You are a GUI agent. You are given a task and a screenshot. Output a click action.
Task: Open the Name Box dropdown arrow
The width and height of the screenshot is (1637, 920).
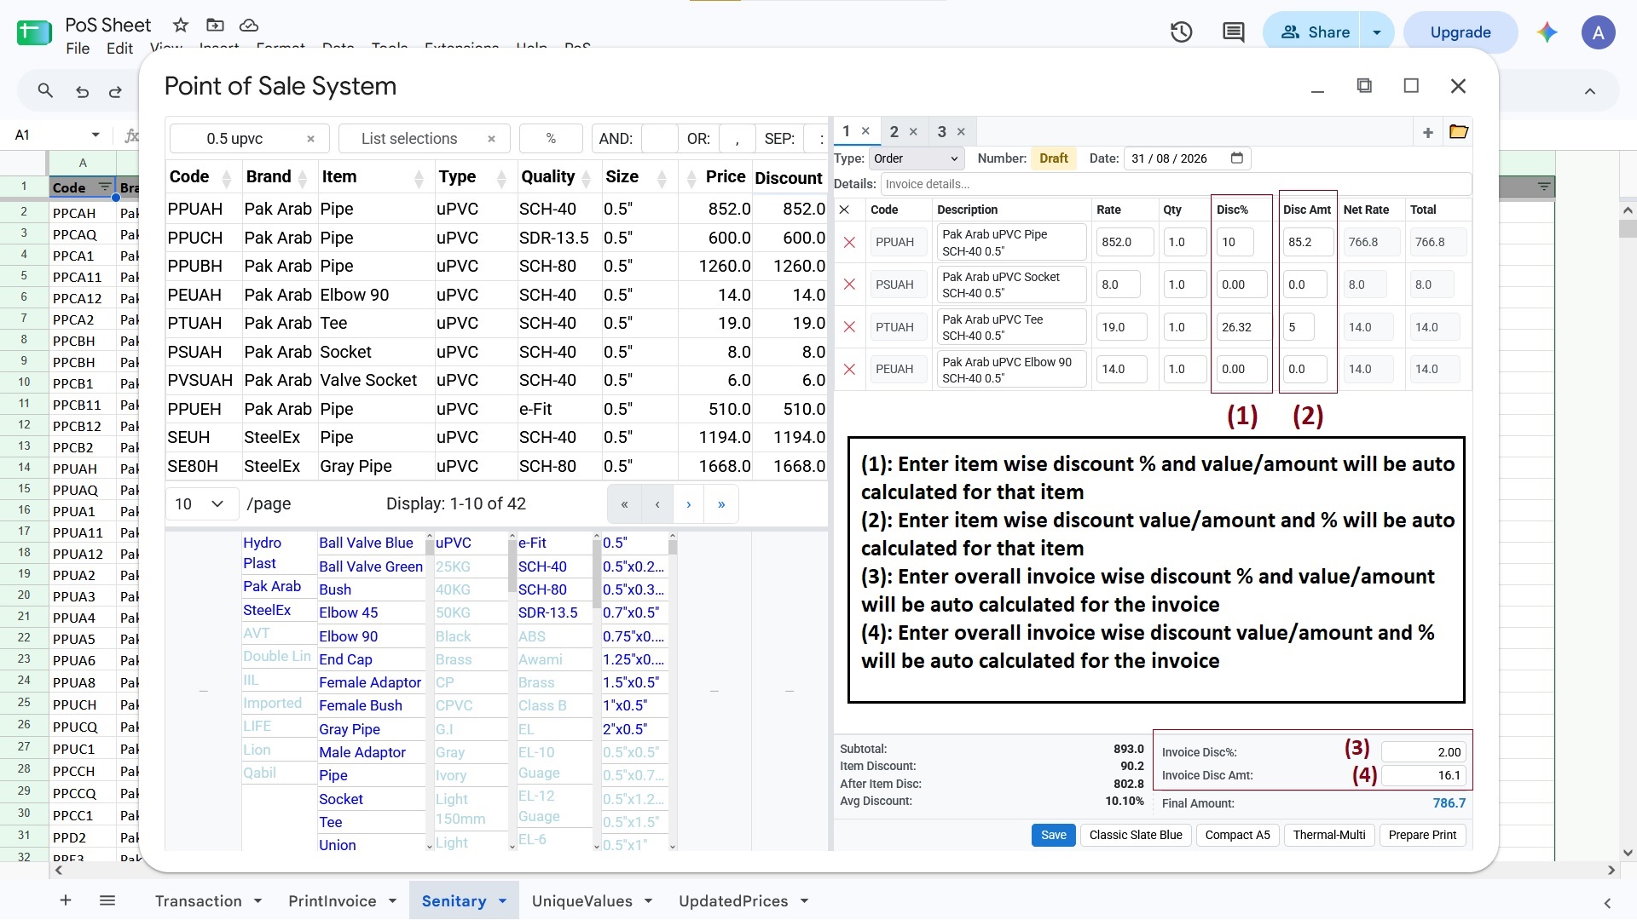pyautogui.click(x=95, y=135)
